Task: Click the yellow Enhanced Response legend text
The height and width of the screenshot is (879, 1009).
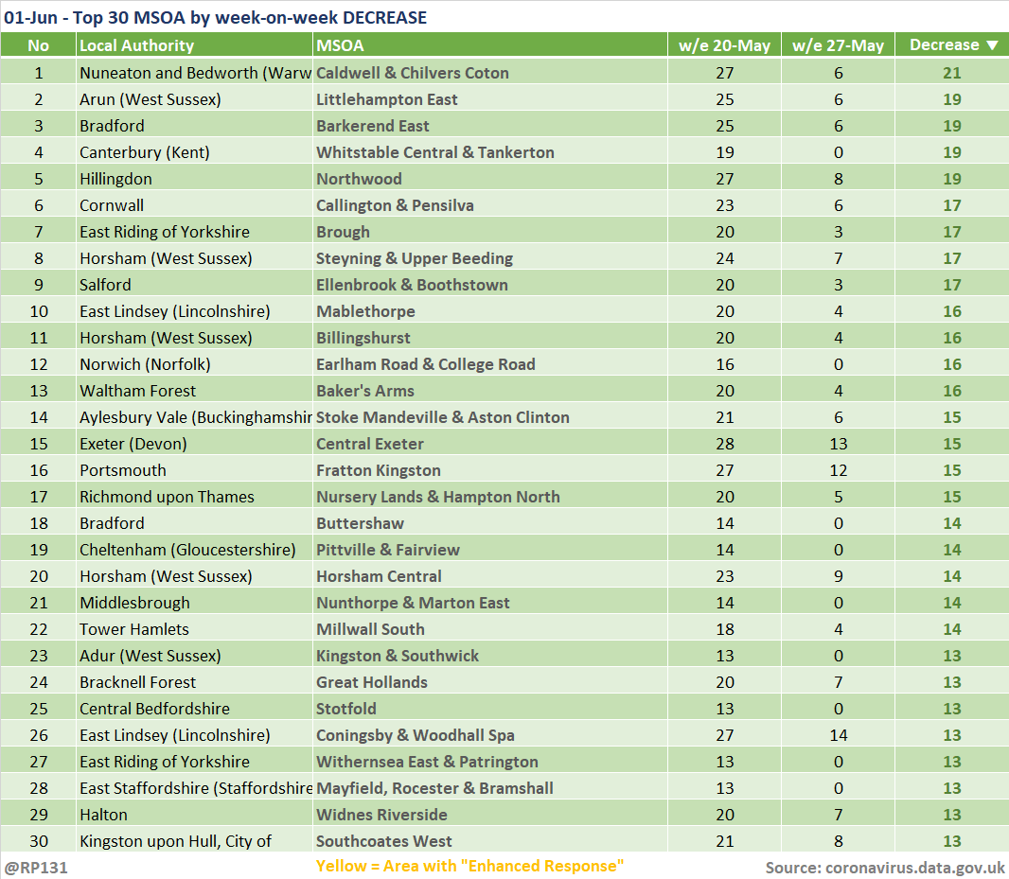Action: (x=469, y=866)
